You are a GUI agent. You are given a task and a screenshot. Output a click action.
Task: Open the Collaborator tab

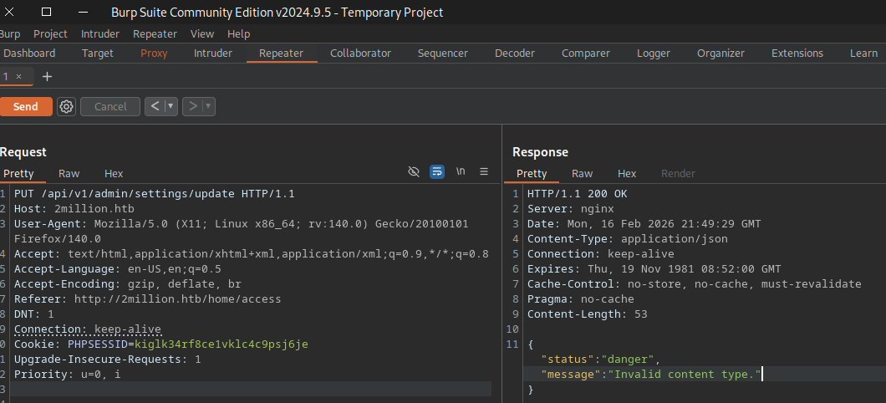[x=360, y=54]
